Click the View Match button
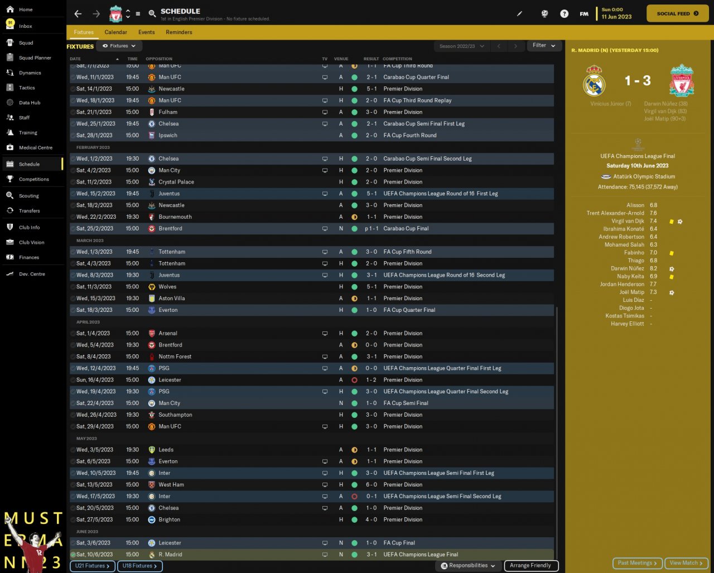Screen dimensions: 714x573 click(687, 563)
